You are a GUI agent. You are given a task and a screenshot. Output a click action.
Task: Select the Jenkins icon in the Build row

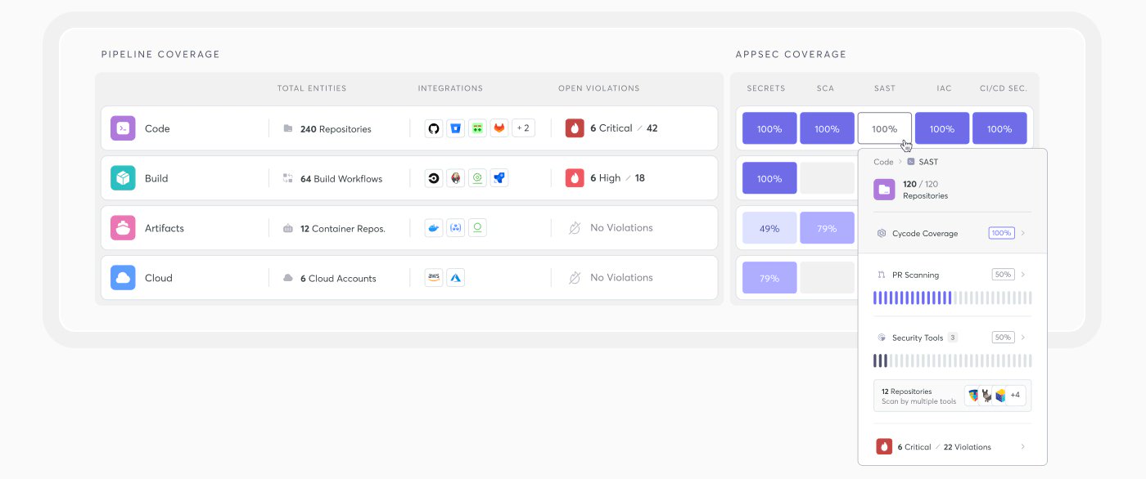455,177
